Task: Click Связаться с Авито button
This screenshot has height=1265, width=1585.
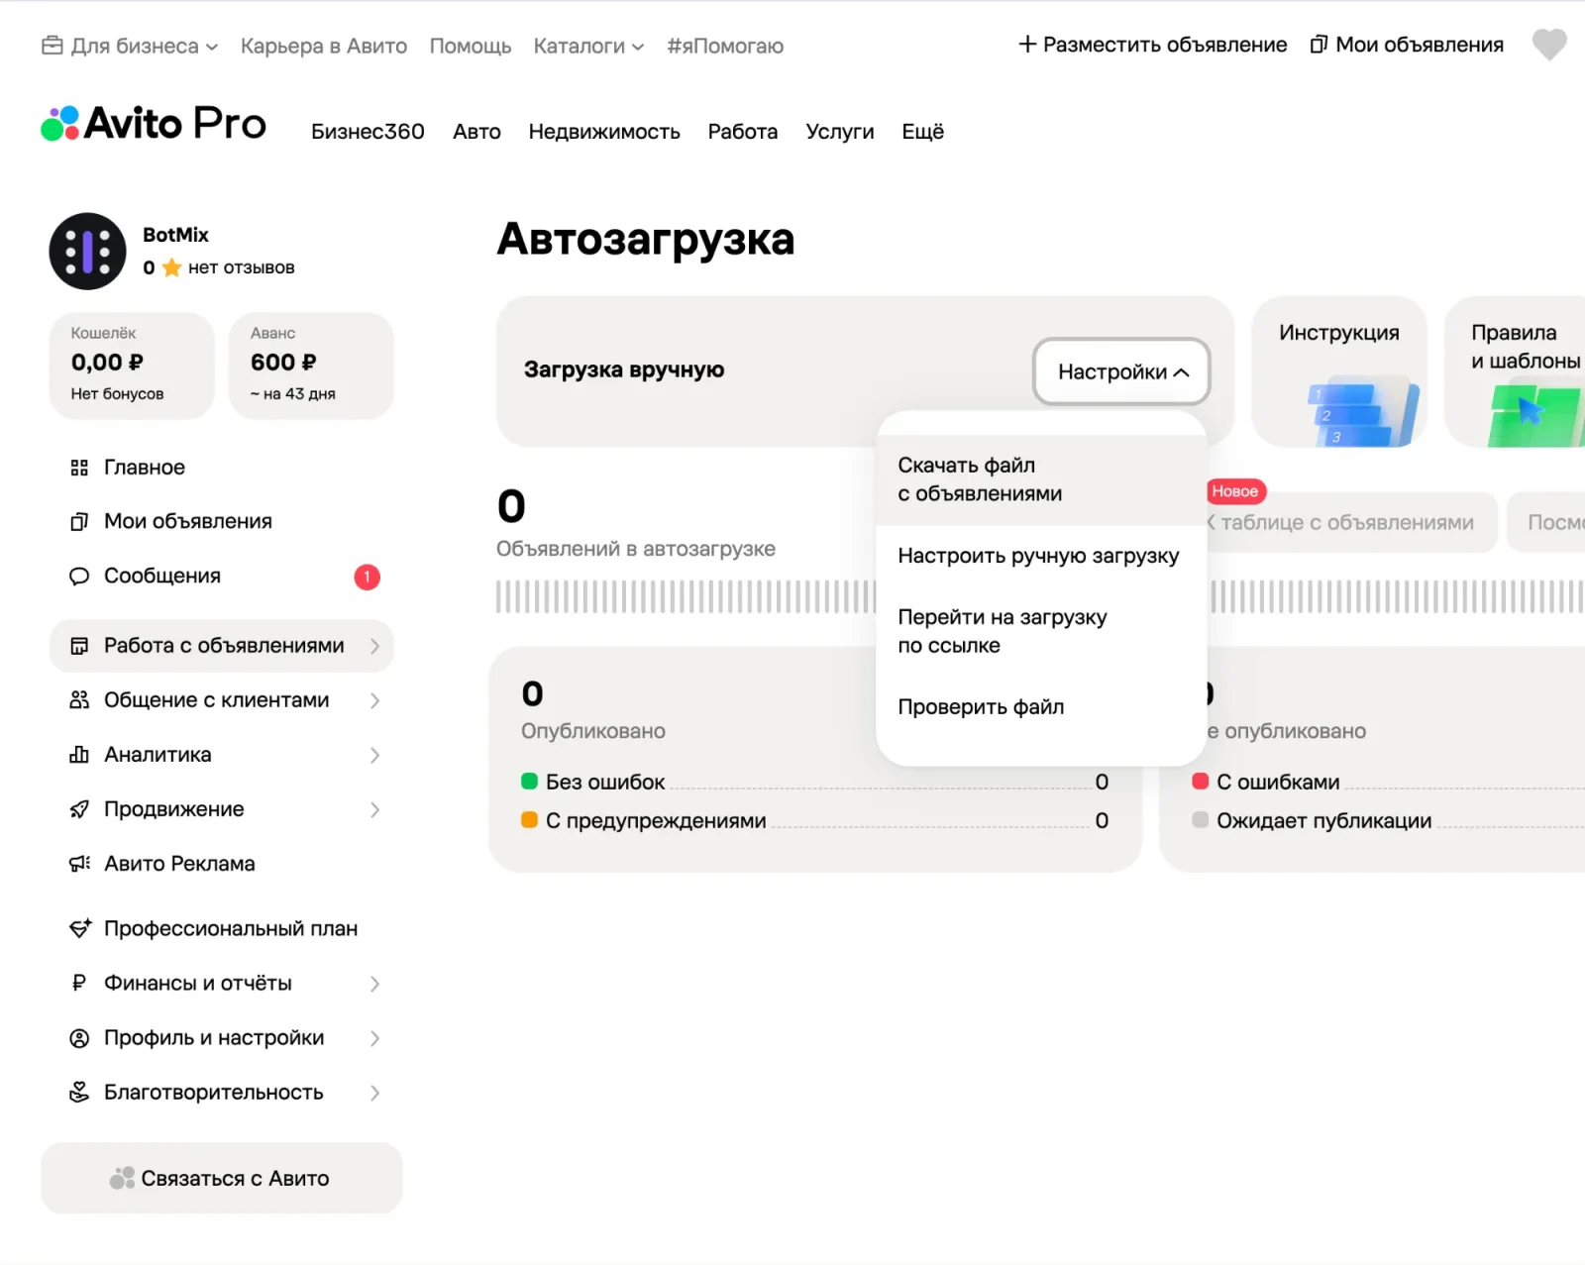Action: point(222,1178)
